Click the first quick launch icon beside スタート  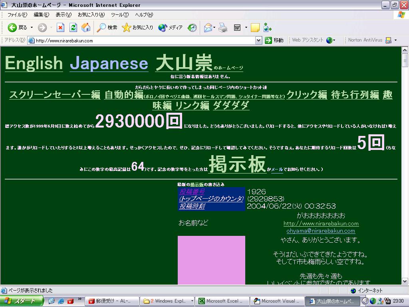[52, 301]
